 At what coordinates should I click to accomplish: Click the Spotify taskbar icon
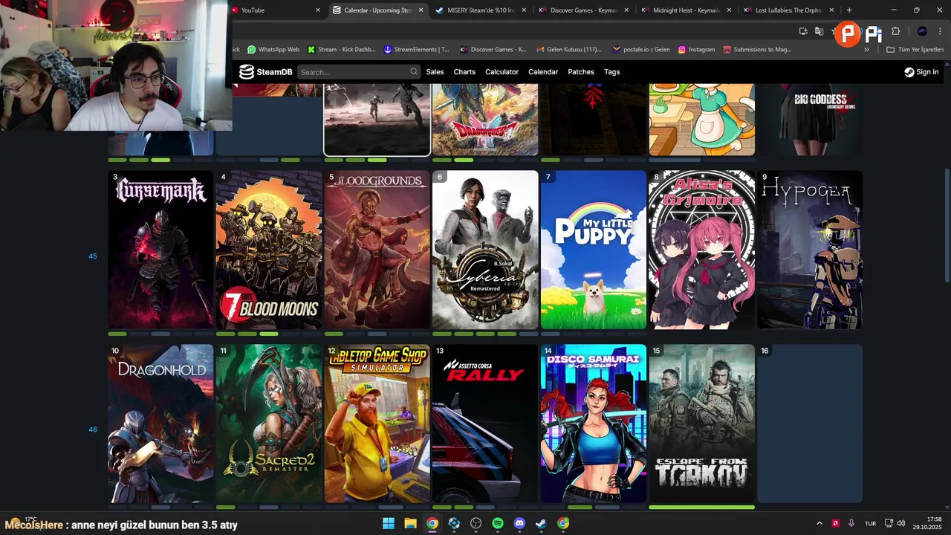(x=498, y=523)
